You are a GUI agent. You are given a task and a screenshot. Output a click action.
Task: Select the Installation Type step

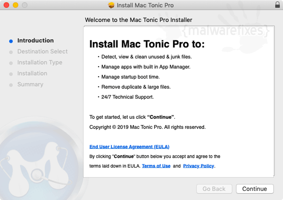click(40, 62)
